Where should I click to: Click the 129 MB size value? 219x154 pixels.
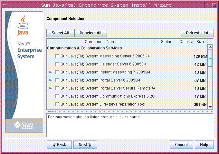tap(200, 56)
